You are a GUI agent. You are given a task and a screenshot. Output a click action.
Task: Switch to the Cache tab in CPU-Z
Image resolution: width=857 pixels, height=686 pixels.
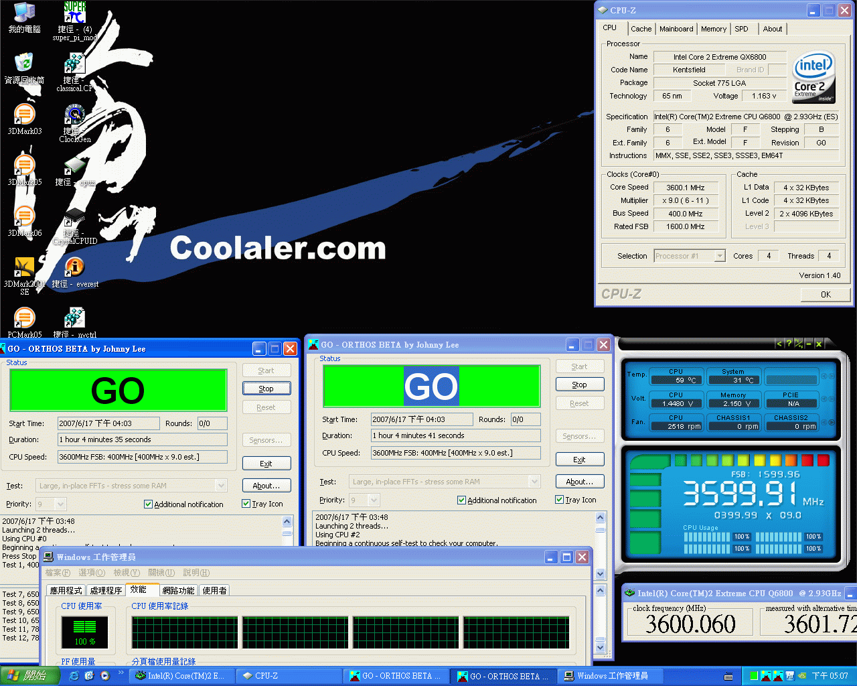pos(641,29)
